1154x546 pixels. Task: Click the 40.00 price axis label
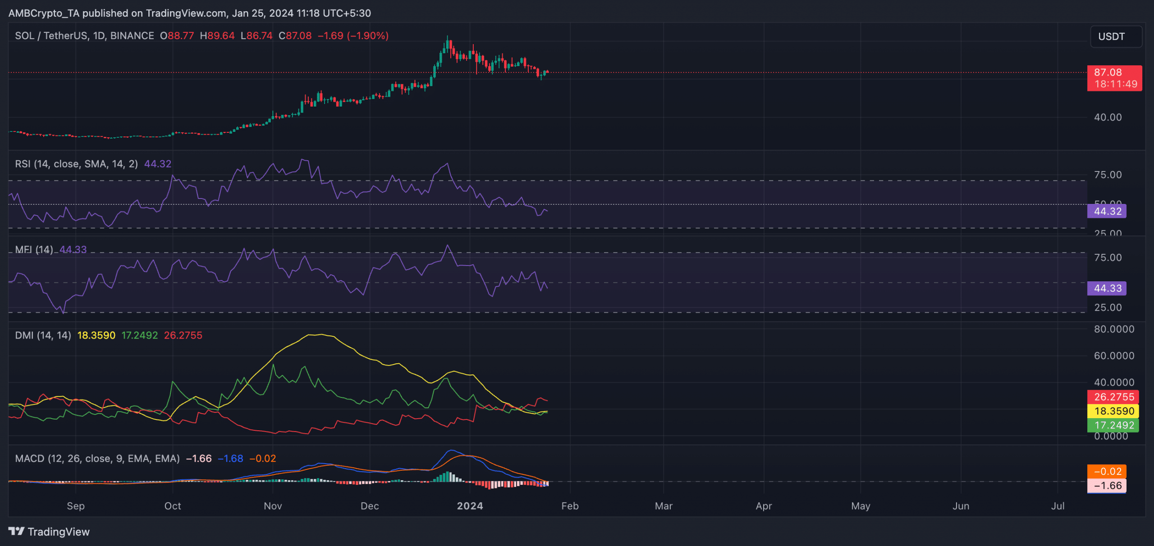[x=1108, y=117]
